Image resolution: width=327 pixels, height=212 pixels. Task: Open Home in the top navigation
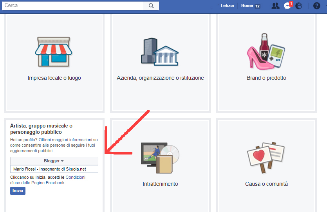[x=247, y=6]
